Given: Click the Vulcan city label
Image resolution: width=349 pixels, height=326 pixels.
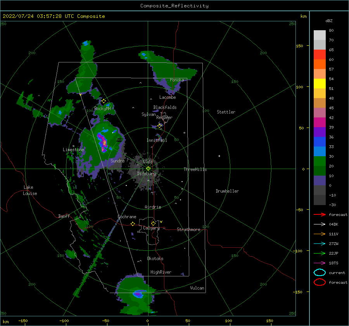Looking at the screenshot, I should click(197, 288).
